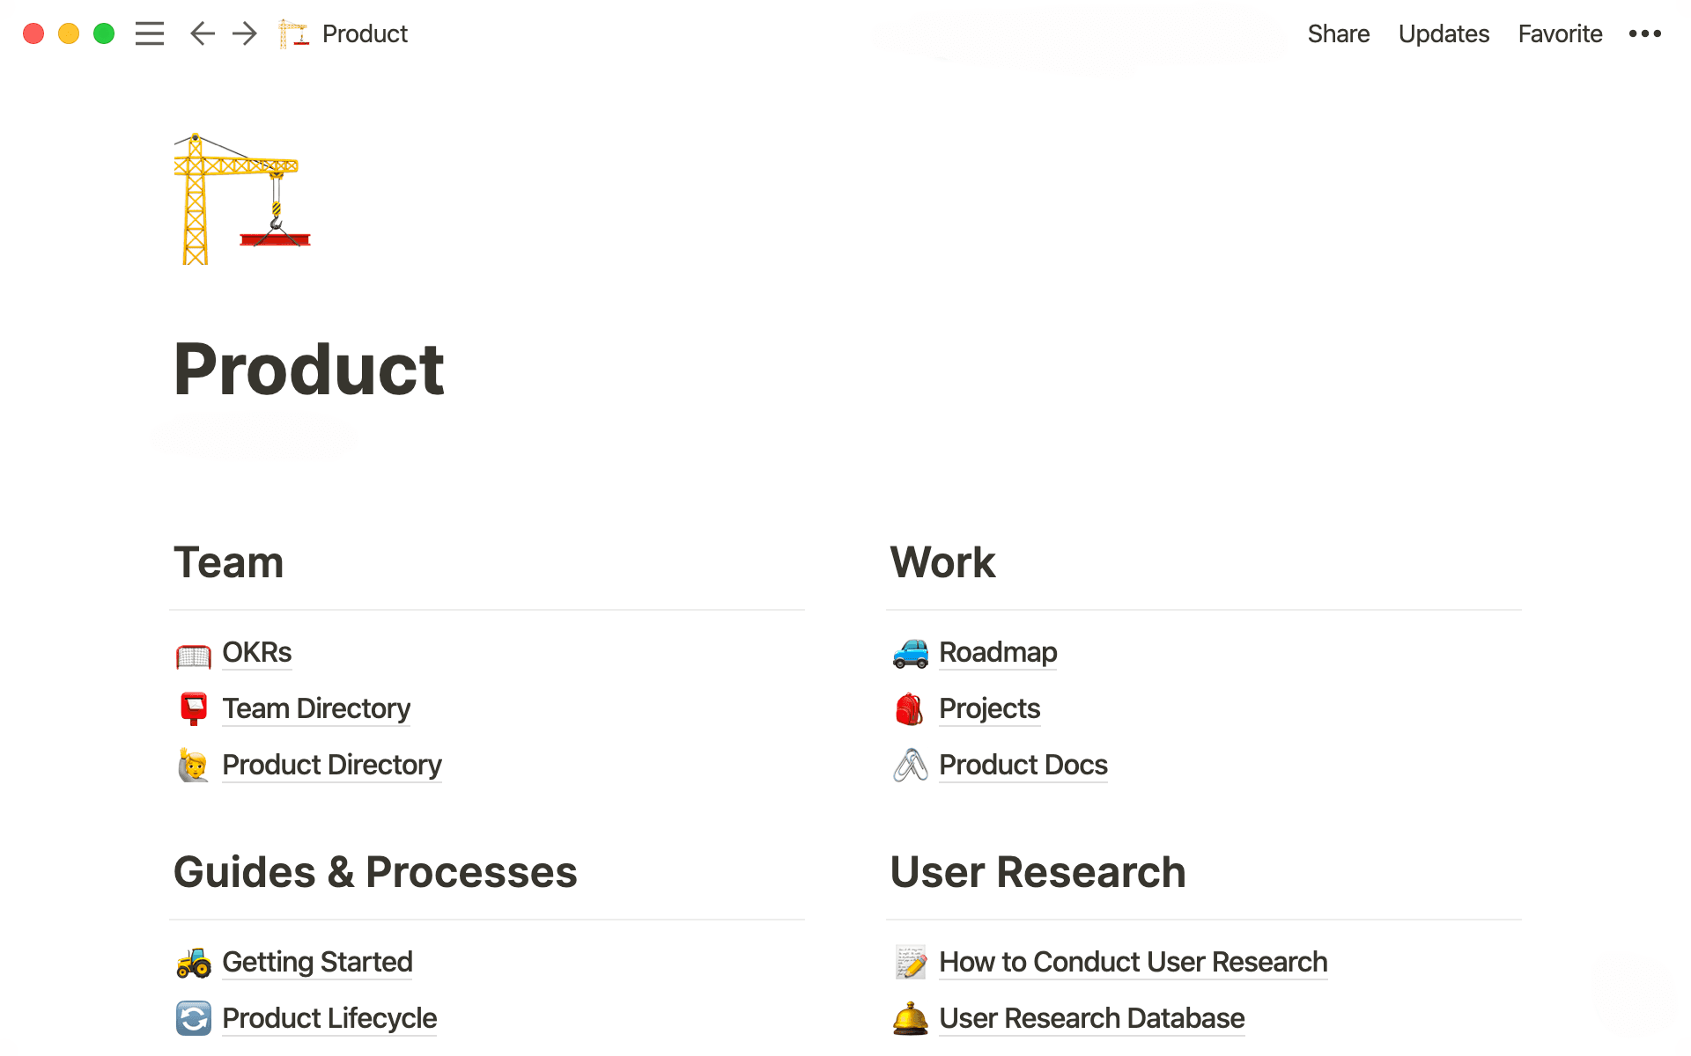Click the crane emoji page icon
The height and width of the screenshot is (1056, 1691).
click(294, 33)
